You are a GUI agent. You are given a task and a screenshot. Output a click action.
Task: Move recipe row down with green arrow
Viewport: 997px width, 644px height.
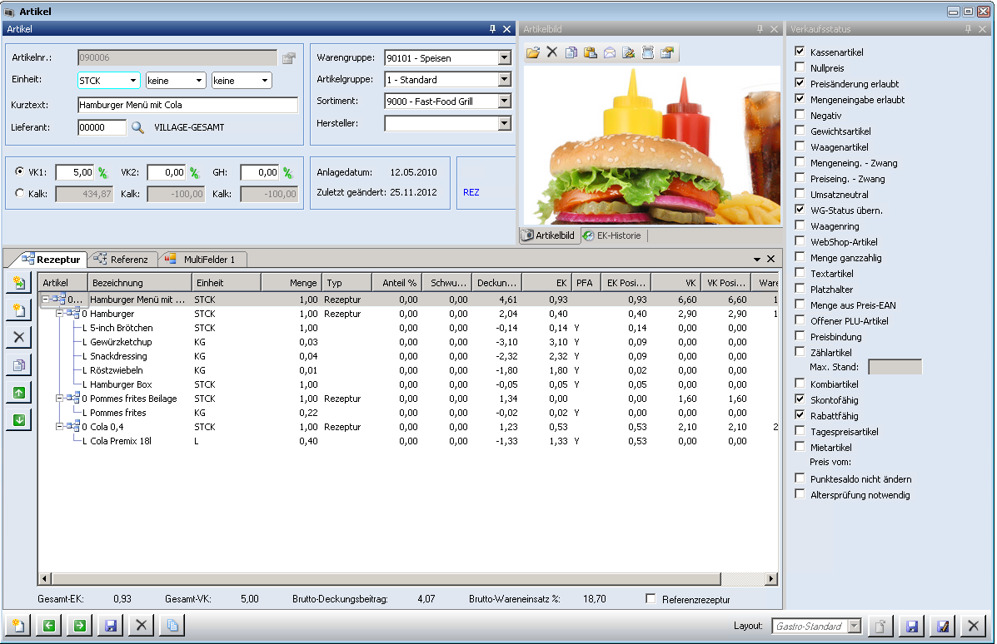point(18,420)
